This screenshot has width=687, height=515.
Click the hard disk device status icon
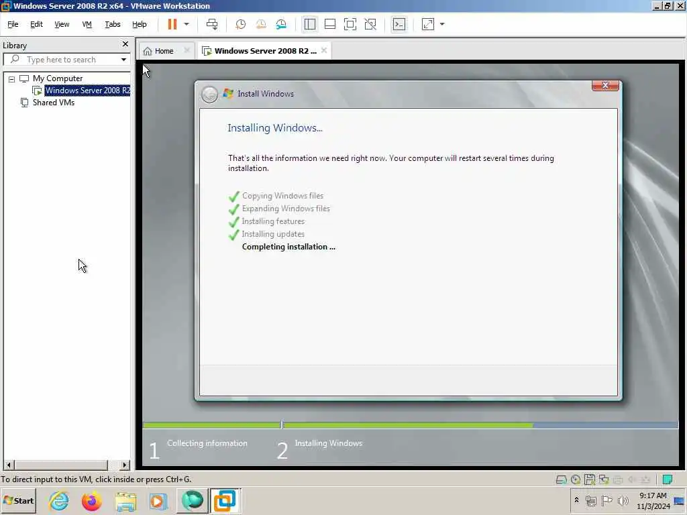tap(561, 479)
